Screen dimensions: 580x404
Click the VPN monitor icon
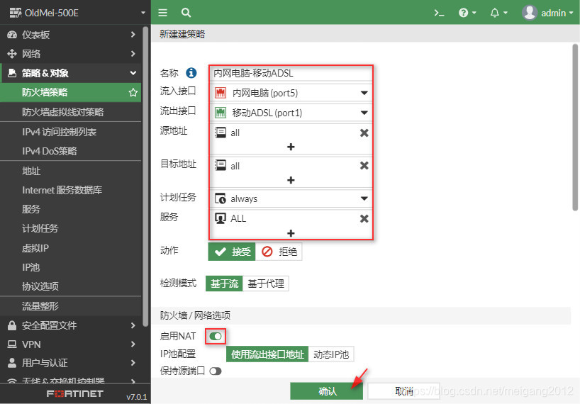12,344
